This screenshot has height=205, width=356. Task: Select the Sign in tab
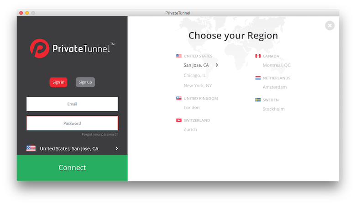click(x=58, y=82)
